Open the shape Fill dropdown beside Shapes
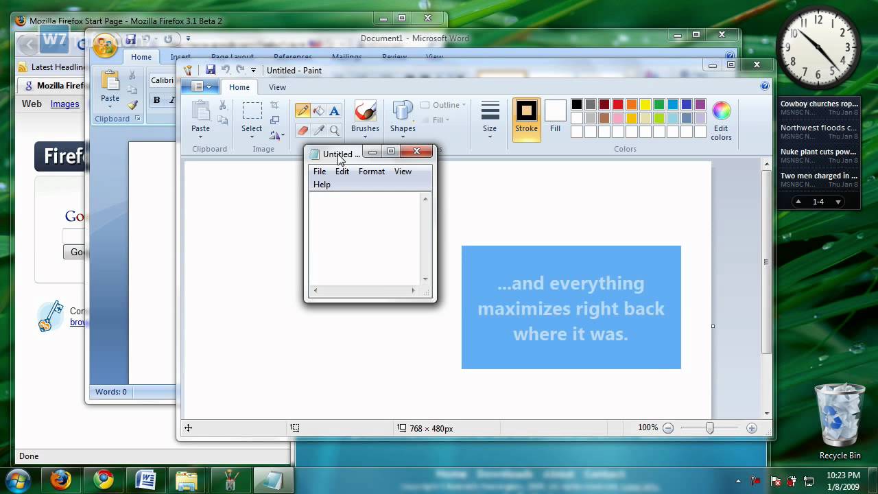 coord(435,120)
